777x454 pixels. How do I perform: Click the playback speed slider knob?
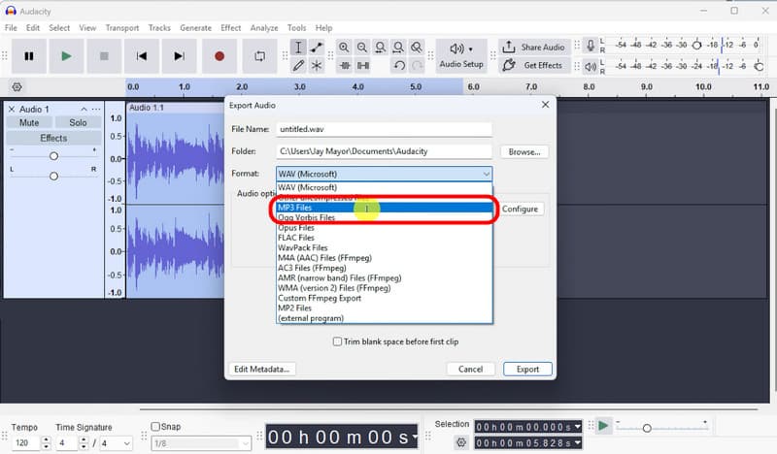(647, 428)
